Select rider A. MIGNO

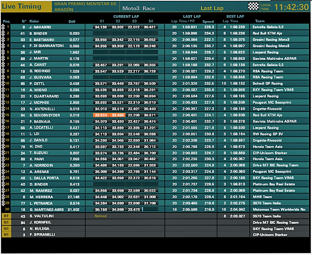pos(38,90)
